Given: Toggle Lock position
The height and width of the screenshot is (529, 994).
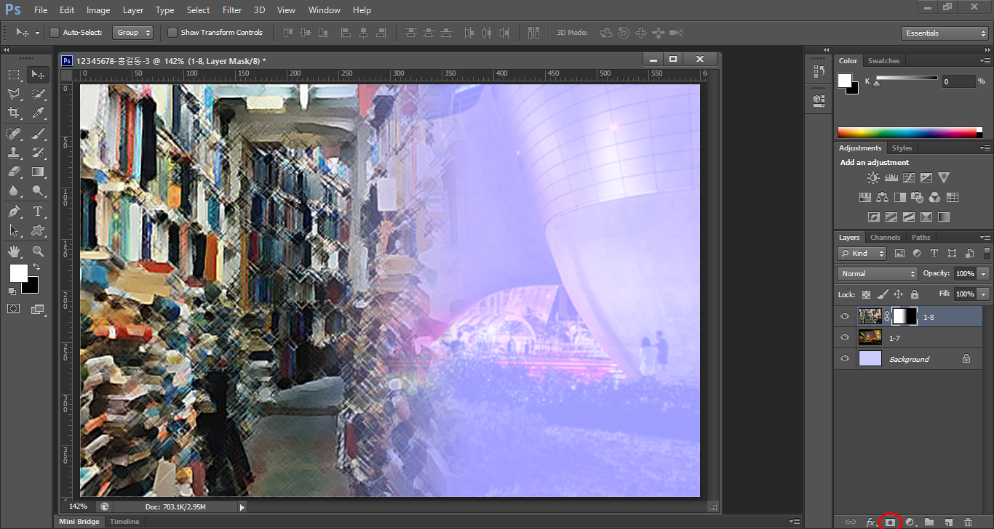Looking at the screenshot, I should pos(898,294).
